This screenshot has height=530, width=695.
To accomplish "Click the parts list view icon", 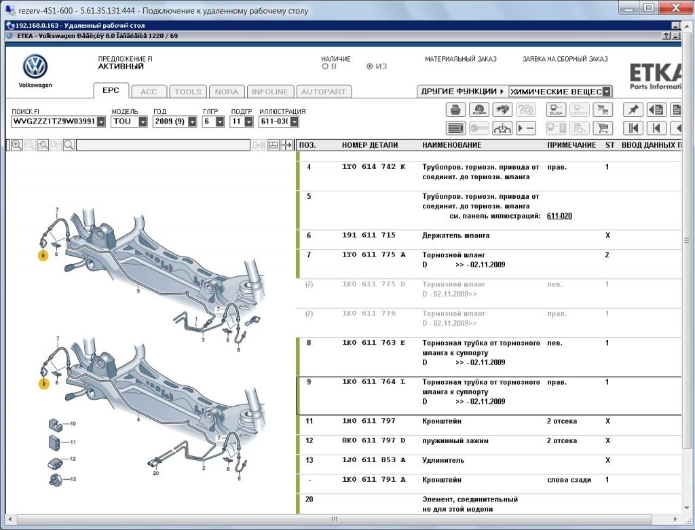I will pyautogui.click(x=455, y=128).
